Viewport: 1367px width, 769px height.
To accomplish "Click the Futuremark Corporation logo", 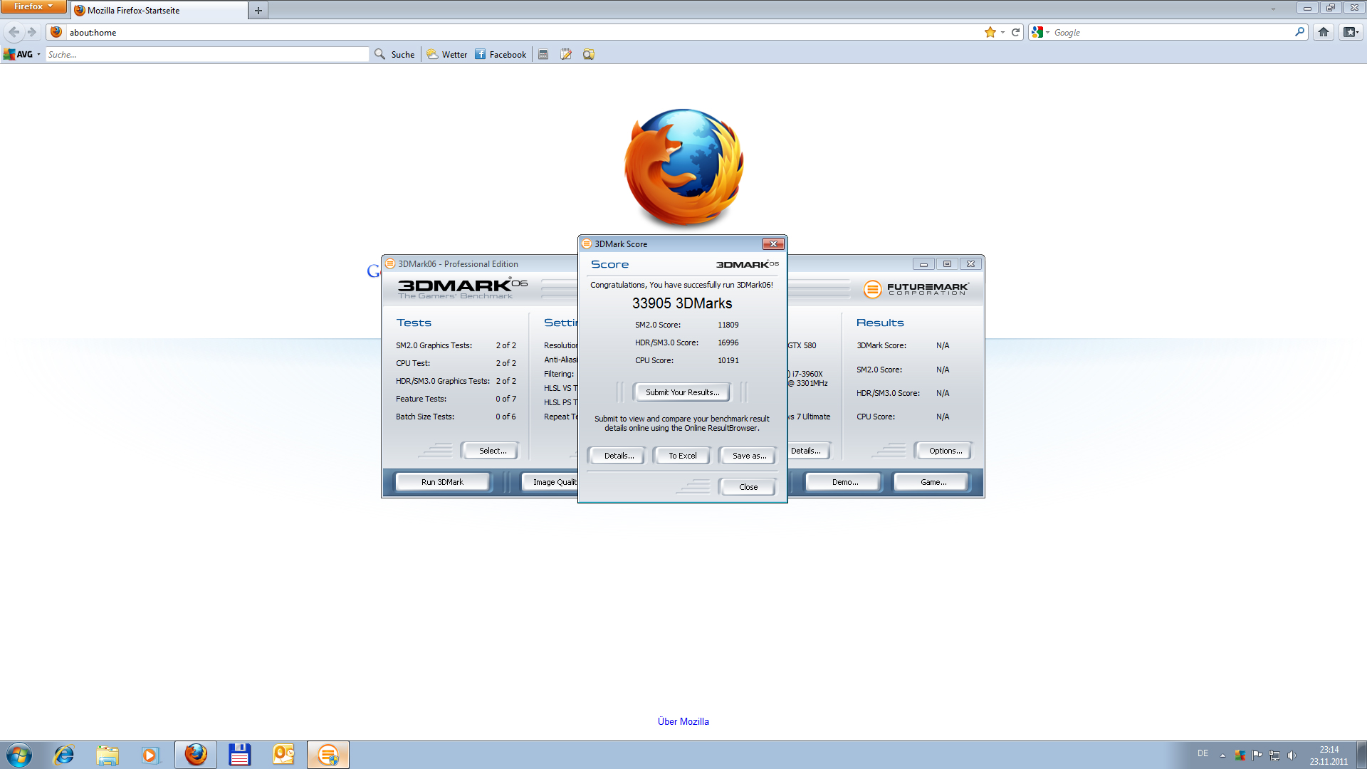I will [x=916, y=289].
